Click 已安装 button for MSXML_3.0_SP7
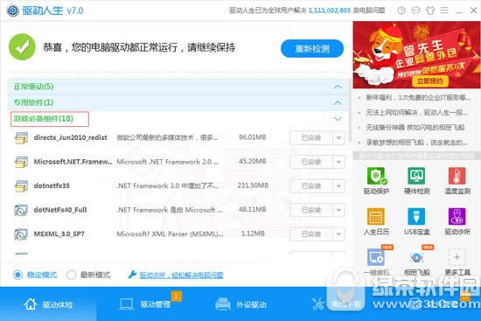The width and height of the screenshot is (481, 321). (x=311, y=234)
